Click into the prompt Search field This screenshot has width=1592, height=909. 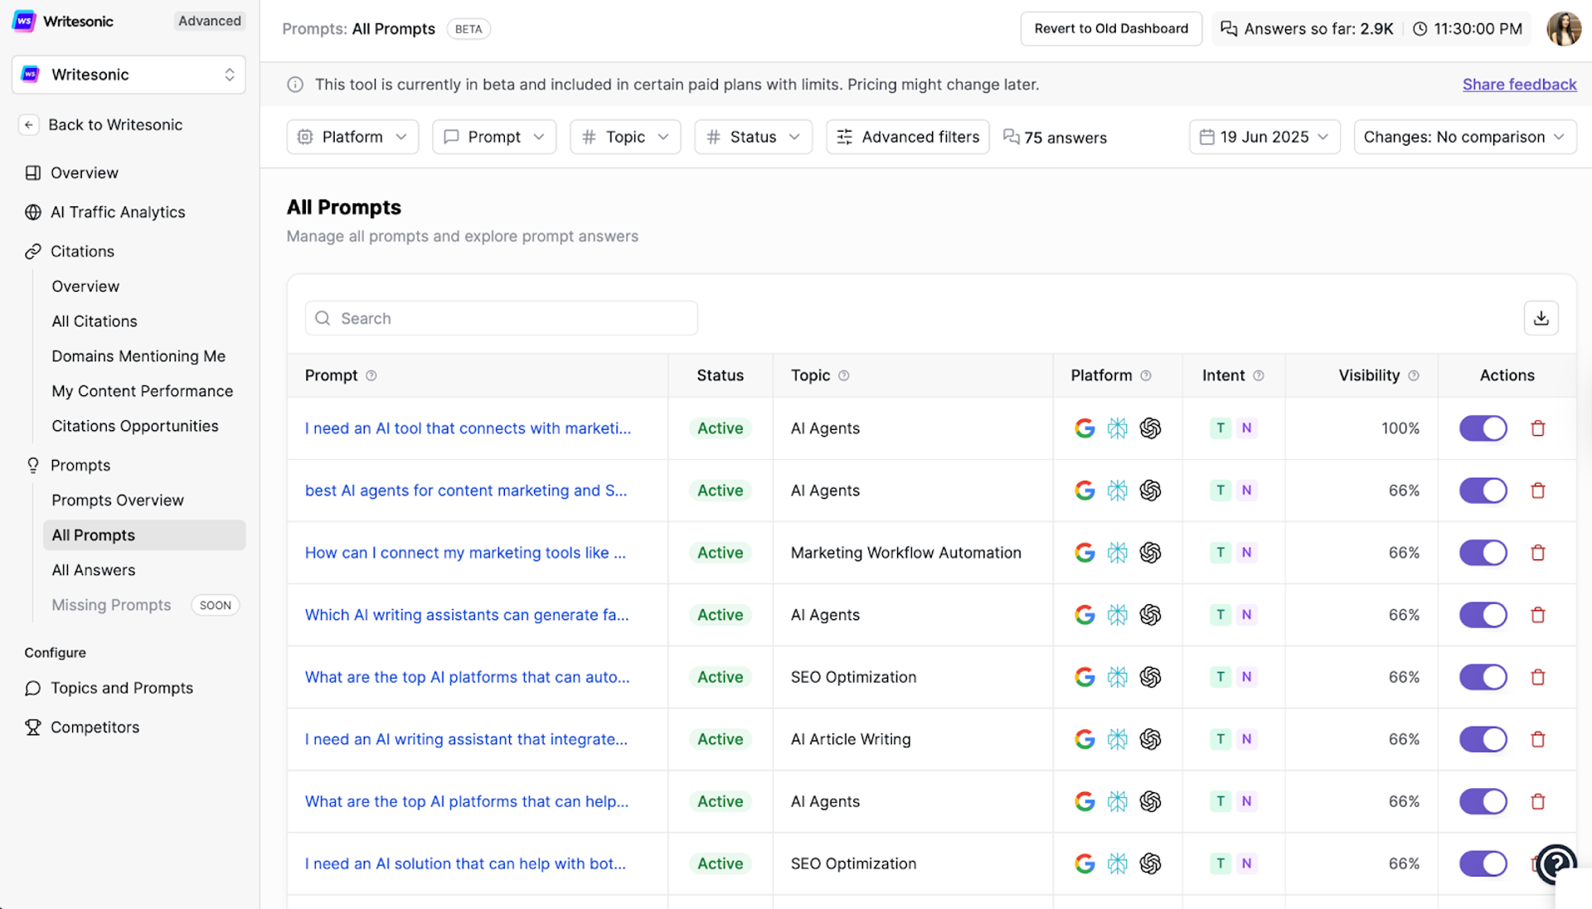coord(501,318)
